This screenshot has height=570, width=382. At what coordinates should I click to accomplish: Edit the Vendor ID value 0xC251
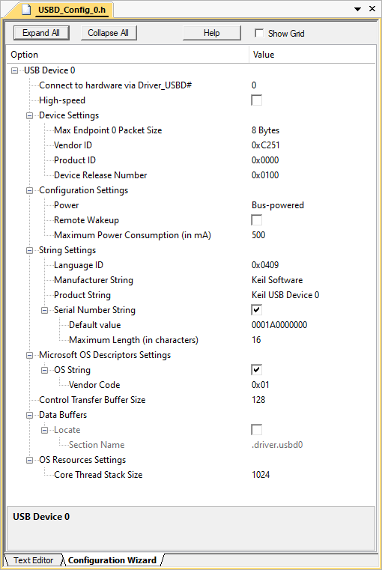click(x=266, y=145)
